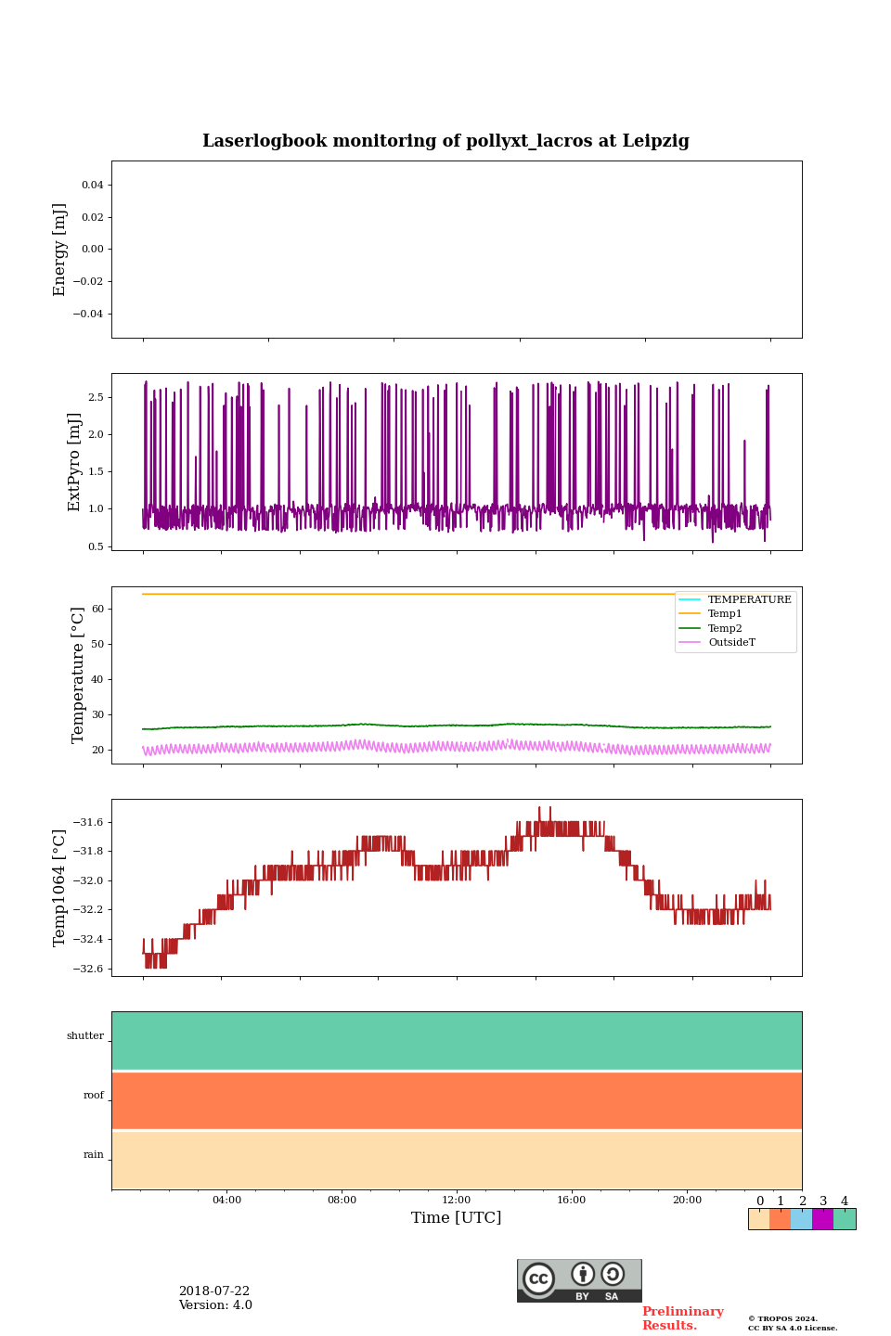Click the shutter row label
891x1336 pixels.
pos(85,1035)
